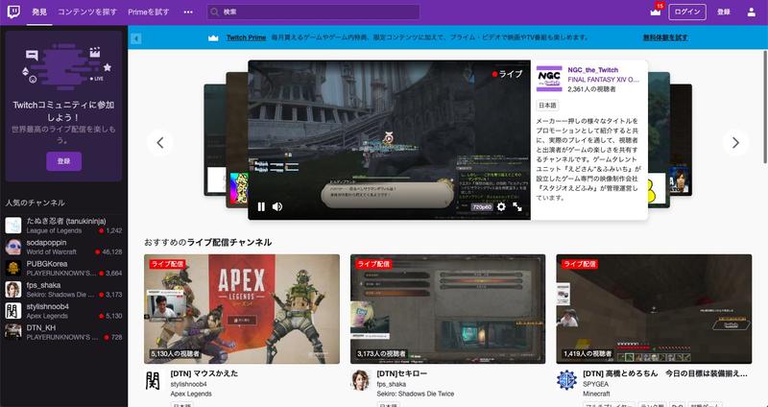The width and height of the screenshot is (768, 407).
Task: Click the Sekiro stream thumbnail
Action: pyautogui.click(x=447, y=309)
